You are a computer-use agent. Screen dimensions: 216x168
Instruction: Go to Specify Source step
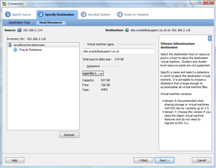(21, 15)
